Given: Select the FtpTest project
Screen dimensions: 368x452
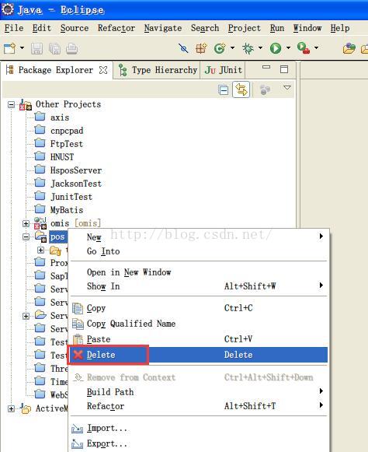Looking at the screenshot, I should pyautogui.click(x=67, y=144).
